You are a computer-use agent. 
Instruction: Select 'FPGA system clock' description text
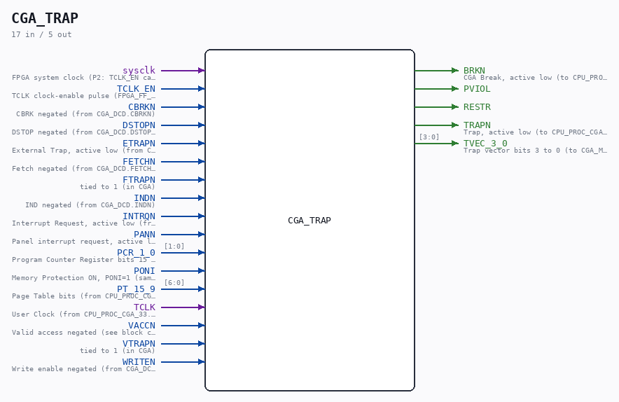pyautogui.click(x=84, y=78)
